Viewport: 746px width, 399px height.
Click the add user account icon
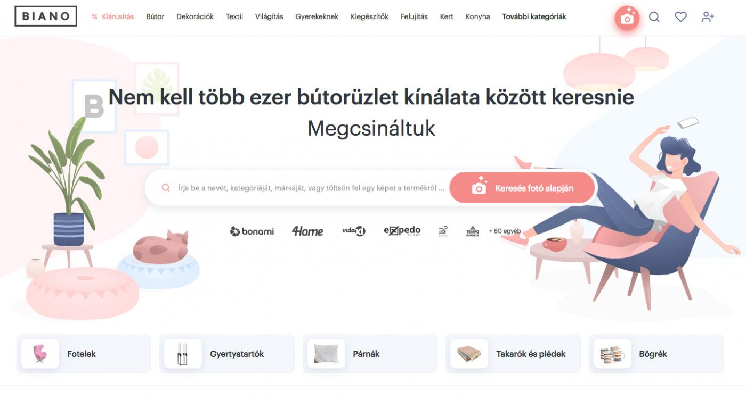[x=708, y=17]
